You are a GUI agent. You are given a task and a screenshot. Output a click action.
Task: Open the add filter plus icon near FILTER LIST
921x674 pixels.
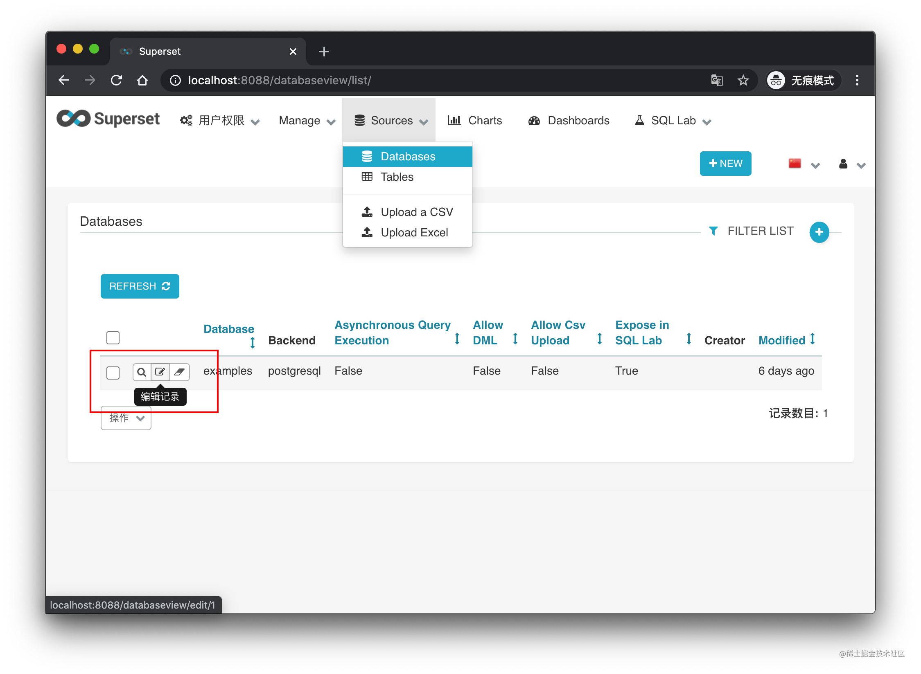click(x=819, y=232)
